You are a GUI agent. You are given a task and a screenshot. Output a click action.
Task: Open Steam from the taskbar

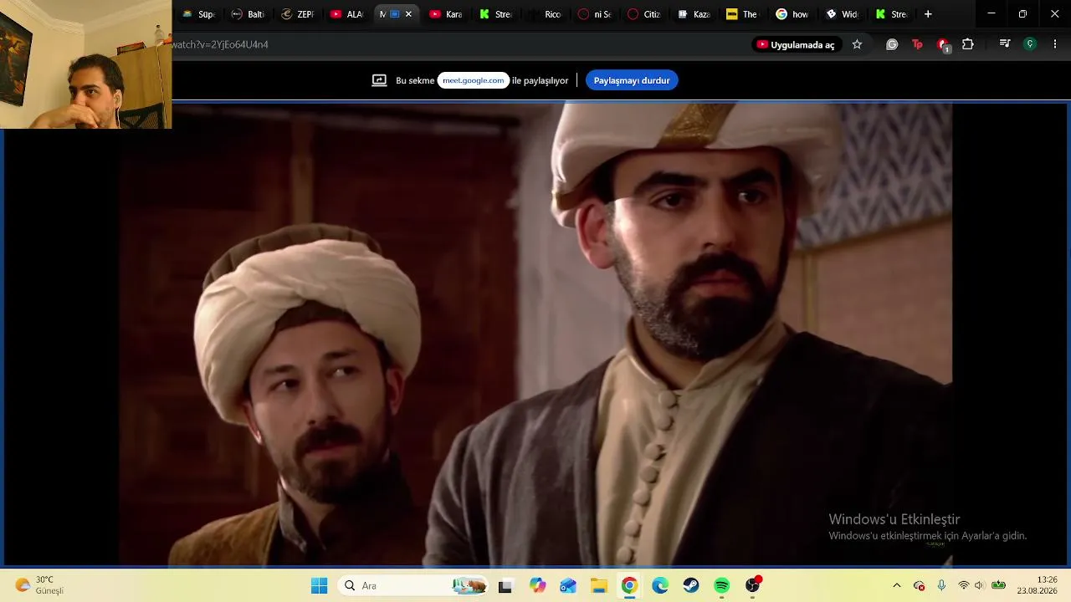(691, 586)
